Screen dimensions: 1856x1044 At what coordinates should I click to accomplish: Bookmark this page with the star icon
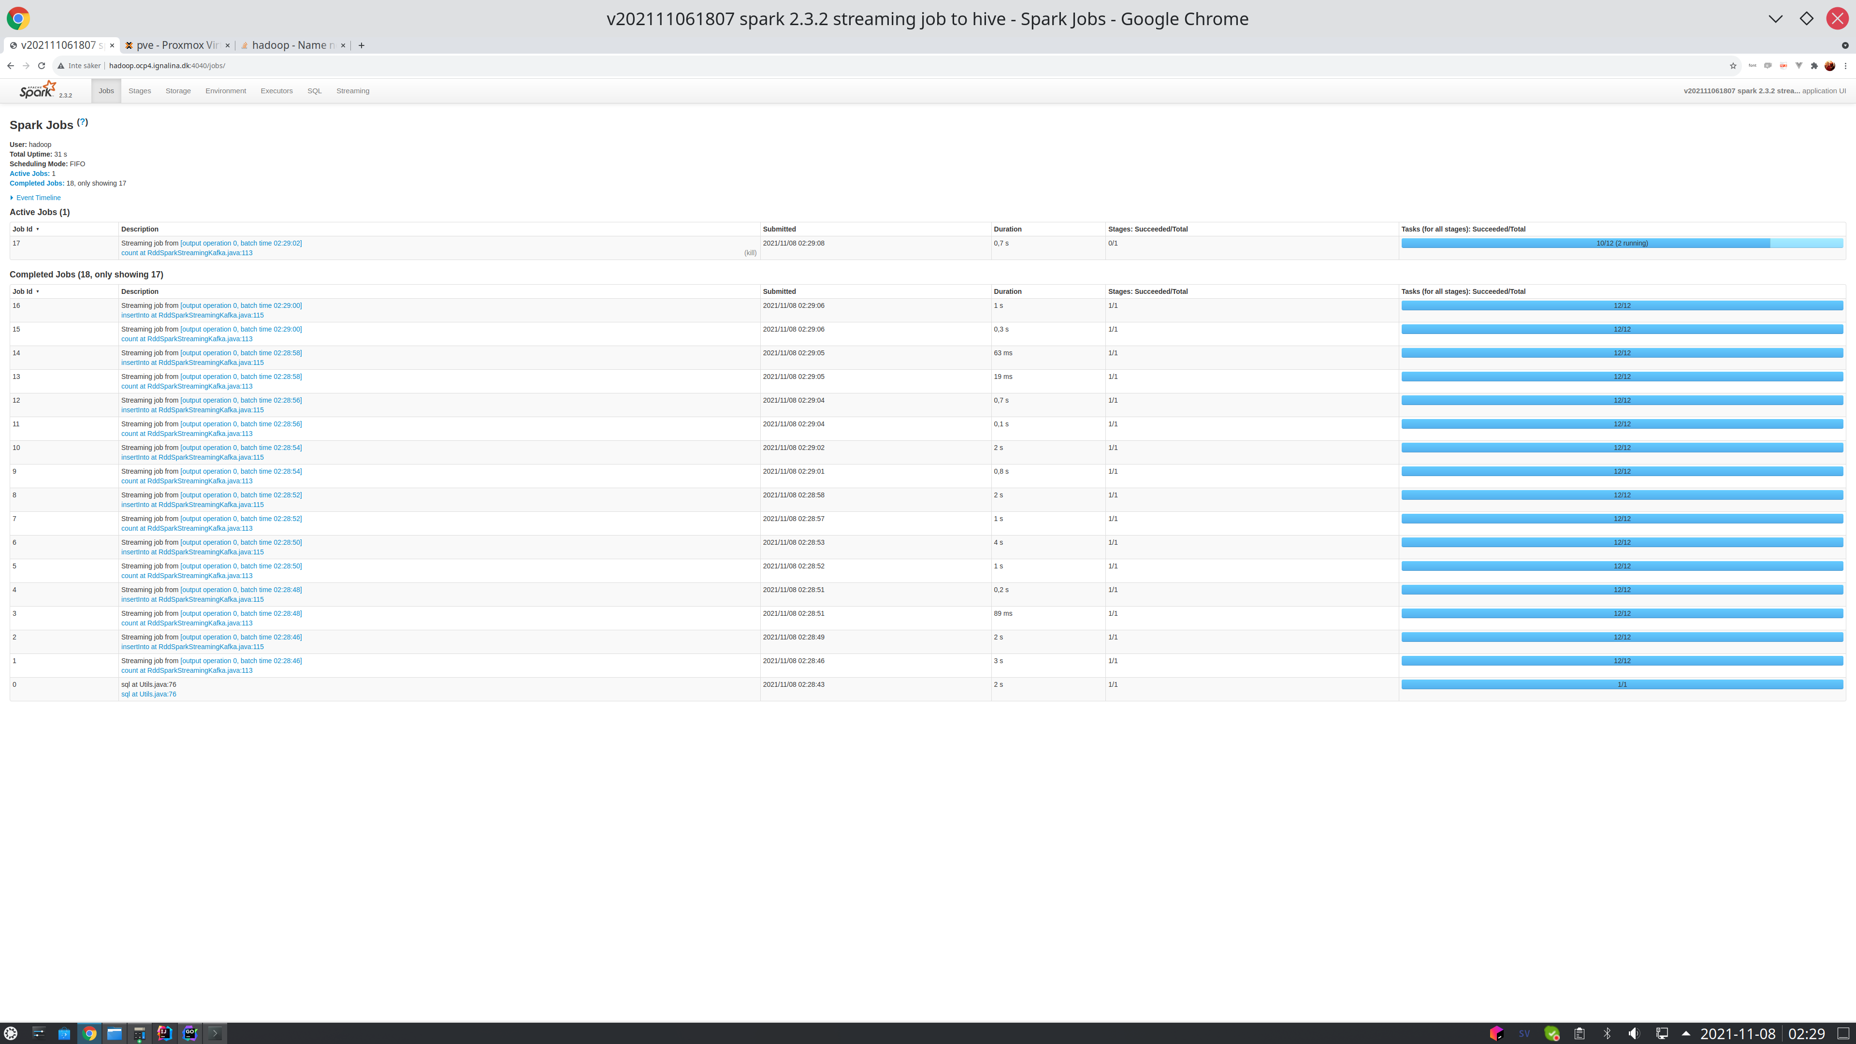coord(1733,66)
